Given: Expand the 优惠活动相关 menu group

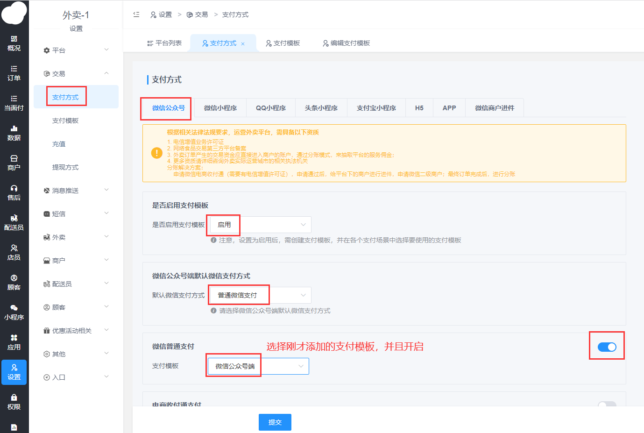Looking at the screenshot, I should pyautogui.click(x=76, y=330).
